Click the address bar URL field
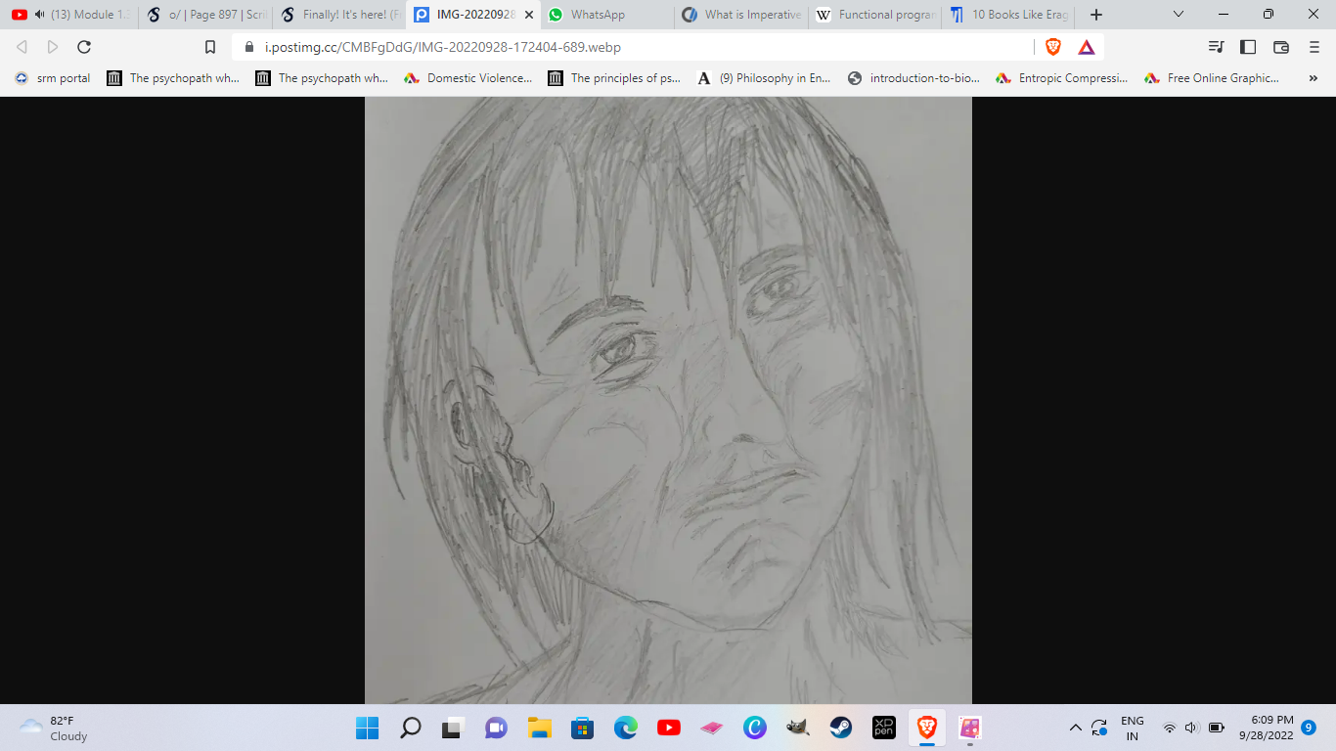This screenshot has width=1336, height=751. (x=626, y=47)
